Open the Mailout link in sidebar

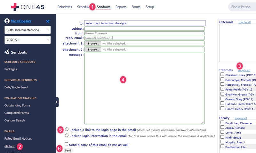(9, 146)
